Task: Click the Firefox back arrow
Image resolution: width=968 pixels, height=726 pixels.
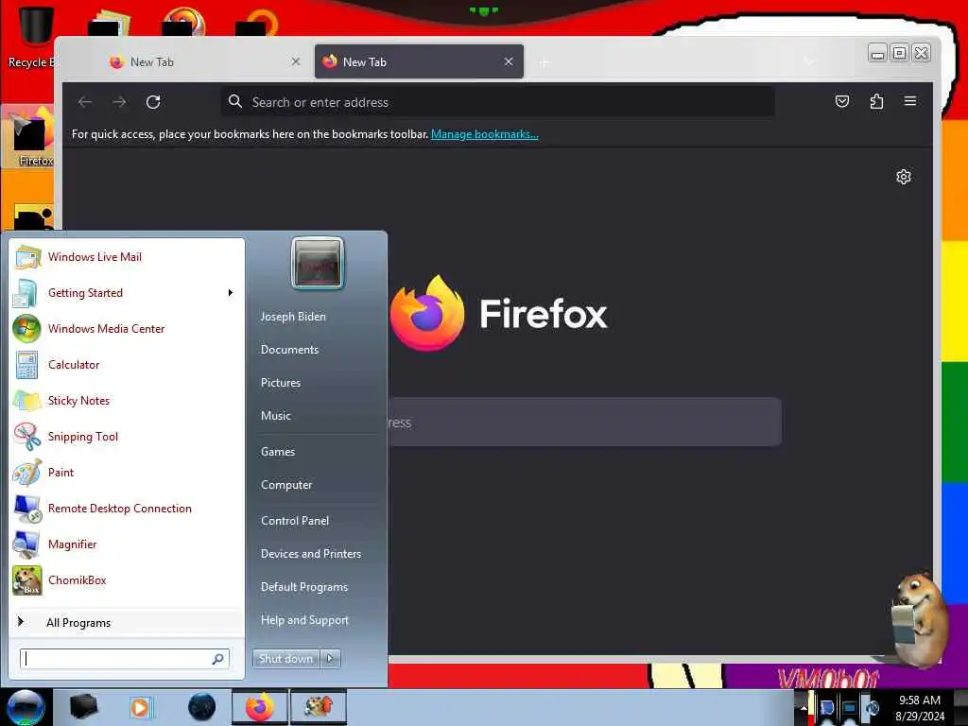Action: 85,102
